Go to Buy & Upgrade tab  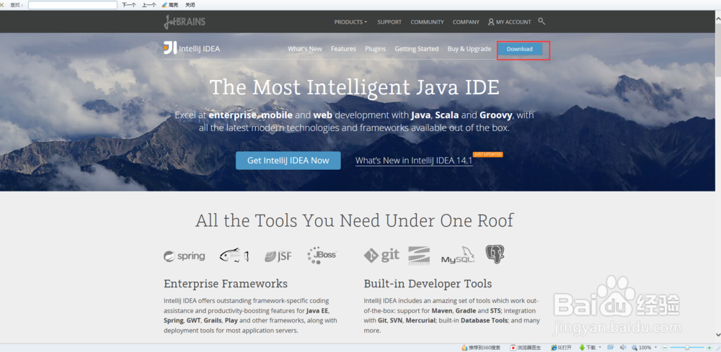pos(469,49)
